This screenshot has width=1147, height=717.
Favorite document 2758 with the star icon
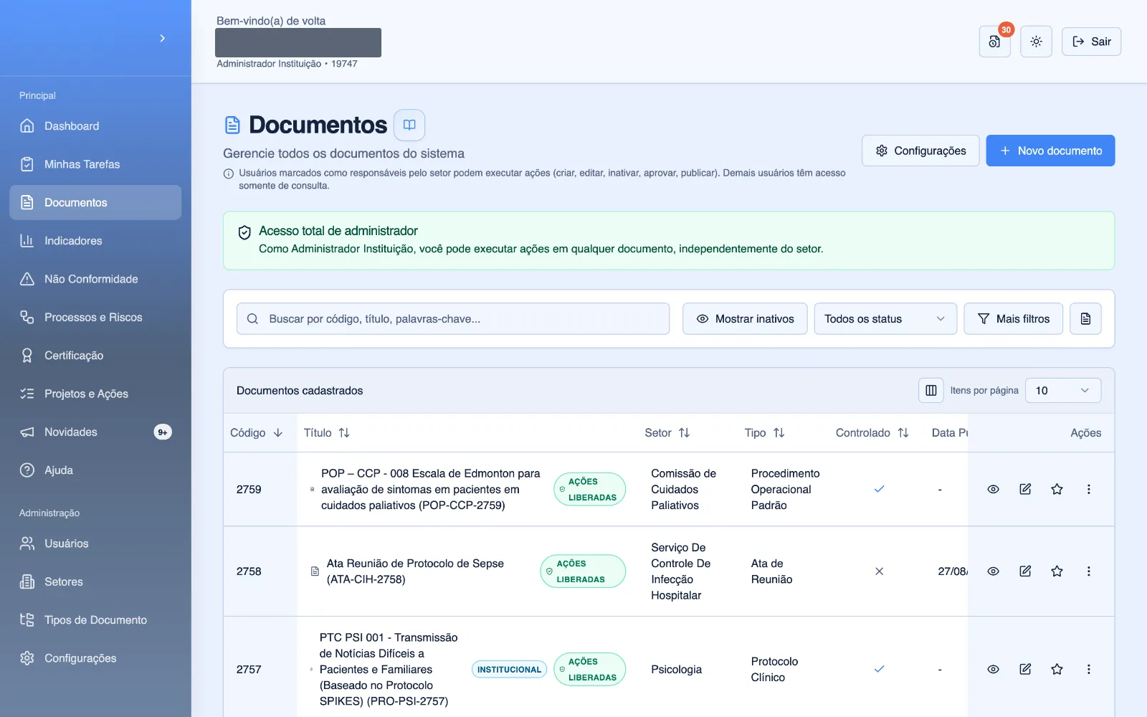(x=1057, y=571)
